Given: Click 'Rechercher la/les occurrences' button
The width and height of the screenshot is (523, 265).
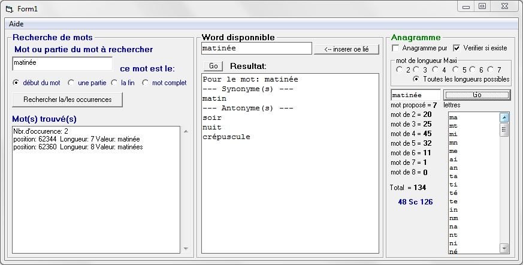Looking at the screenshot, I should [67, 100].
